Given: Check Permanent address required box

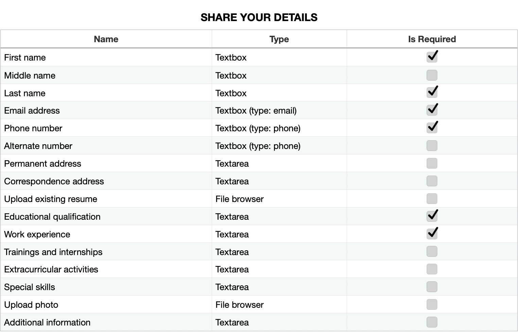Looking at the screenshot, I should pos(432,163).
